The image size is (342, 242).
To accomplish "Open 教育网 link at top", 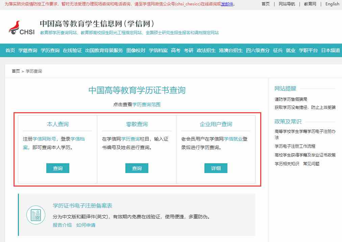I will point(310,4).
